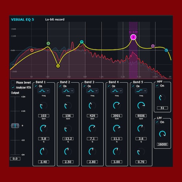Image resolution: width=182 pixels, height=182 pixels.
Task: Click the Band 5 Freq knob
Action: click(x=141, y=106)
